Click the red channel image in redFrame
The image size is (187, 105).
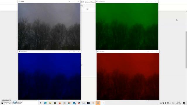(x=128, y=76)
